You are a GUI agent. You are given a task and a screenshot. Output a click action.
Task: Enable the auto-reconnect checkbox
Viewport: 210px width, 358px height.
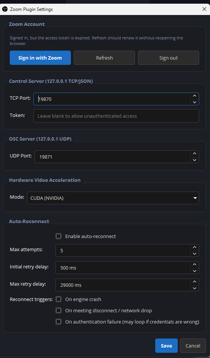(59, 236)
